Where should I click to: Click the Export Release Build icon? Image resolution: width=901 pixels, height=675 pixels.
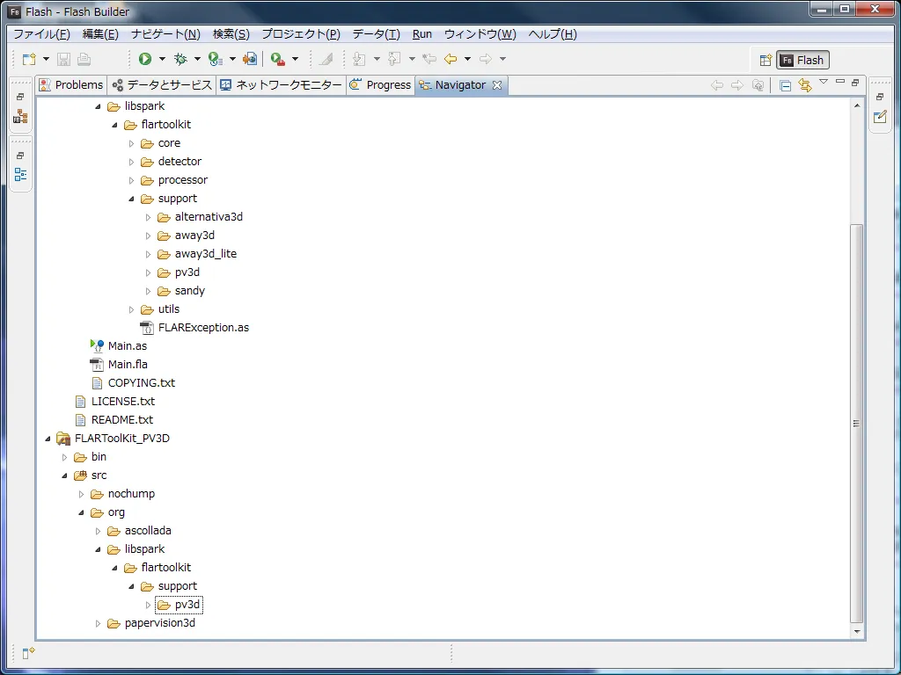pos(250,59)
